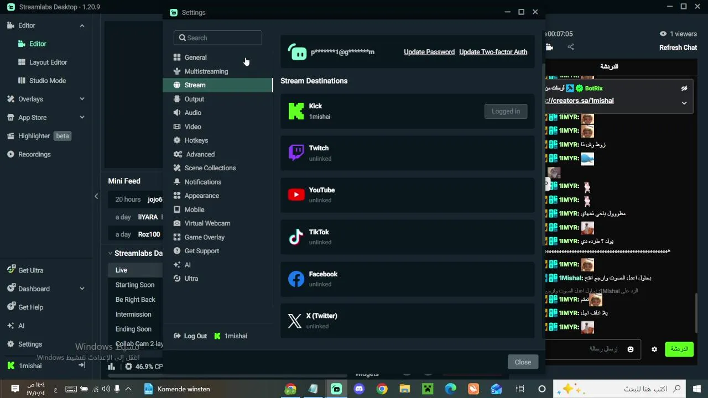Open chat settings gear icon
The height and width of the screenshot is (398, 708).
[x=654, y=349]
